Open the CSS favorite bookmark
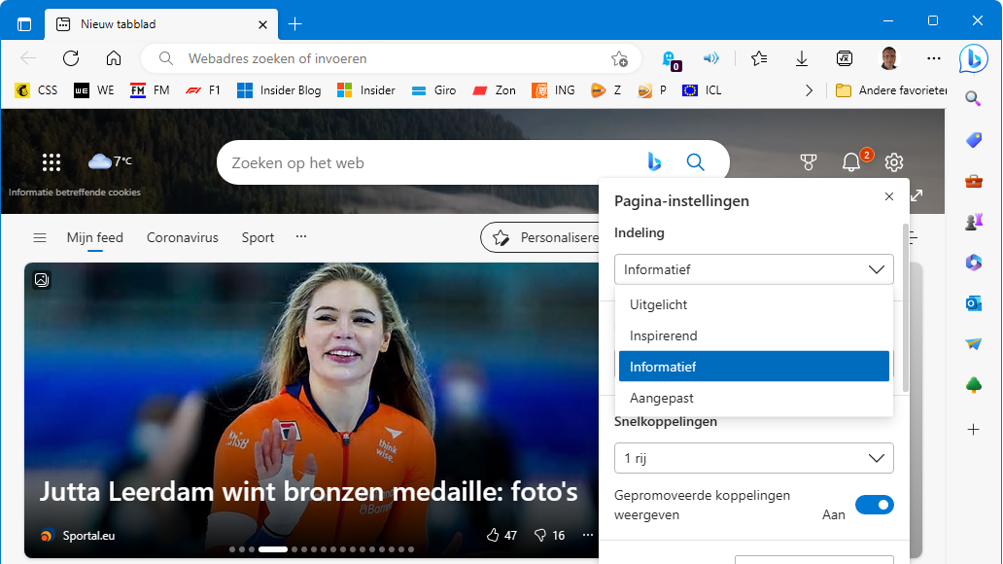 (x=37, y=90)
